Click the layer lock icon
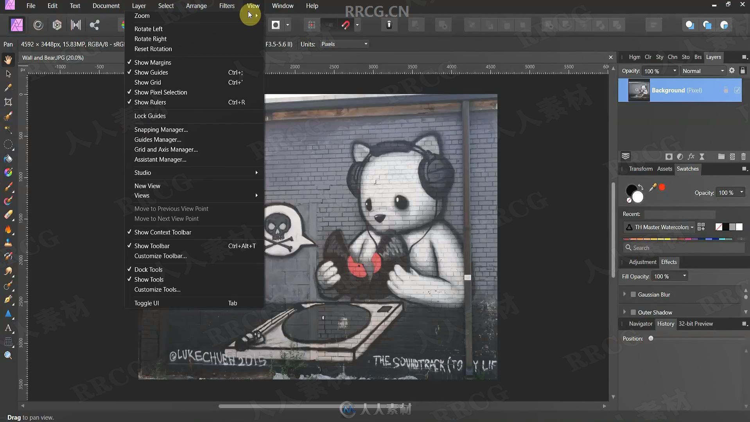 [743, 71]
